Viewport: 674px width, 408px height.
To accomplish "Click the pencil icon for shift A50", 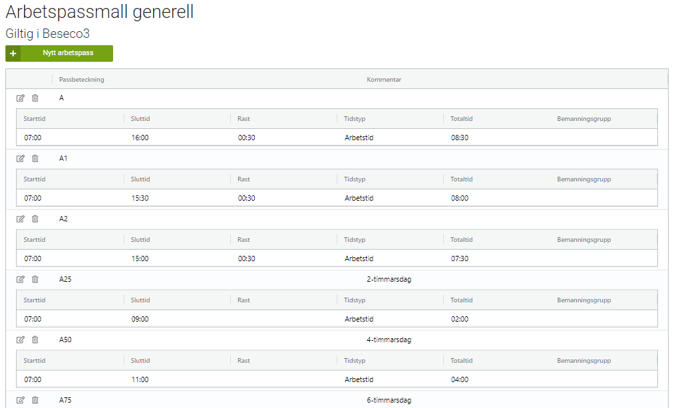I will [x=21, y=340].
